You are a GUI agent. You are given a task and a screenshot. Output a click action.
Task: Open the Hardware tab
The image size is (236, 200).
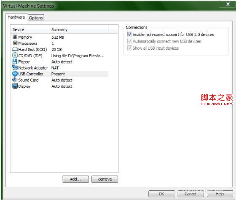coord(16,17)
